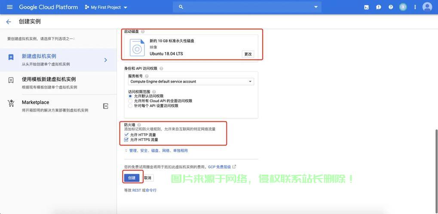Click help icon next to 访问权限范围

tap(154, 92)
